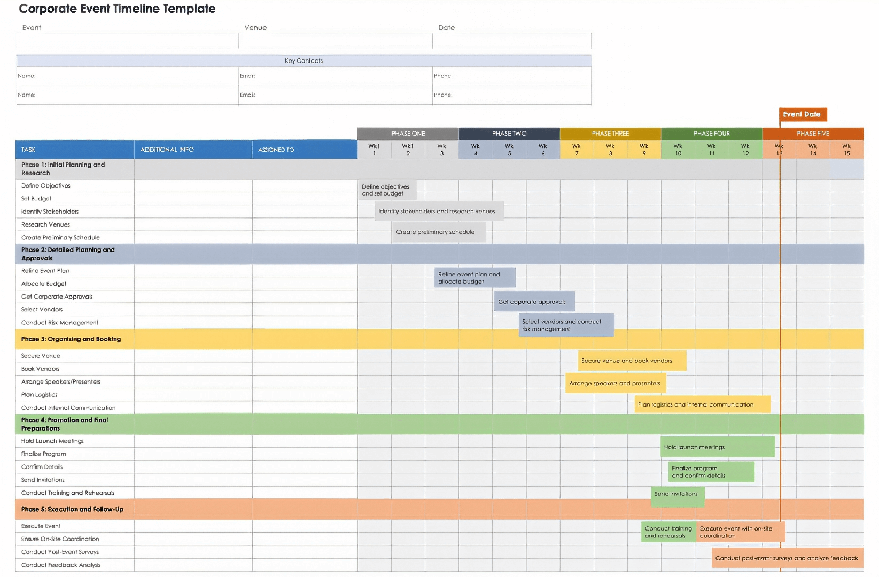Viewport: 879px width, 577px height.
Task: Select the Event Date marker label
Action: pos(803,114)
